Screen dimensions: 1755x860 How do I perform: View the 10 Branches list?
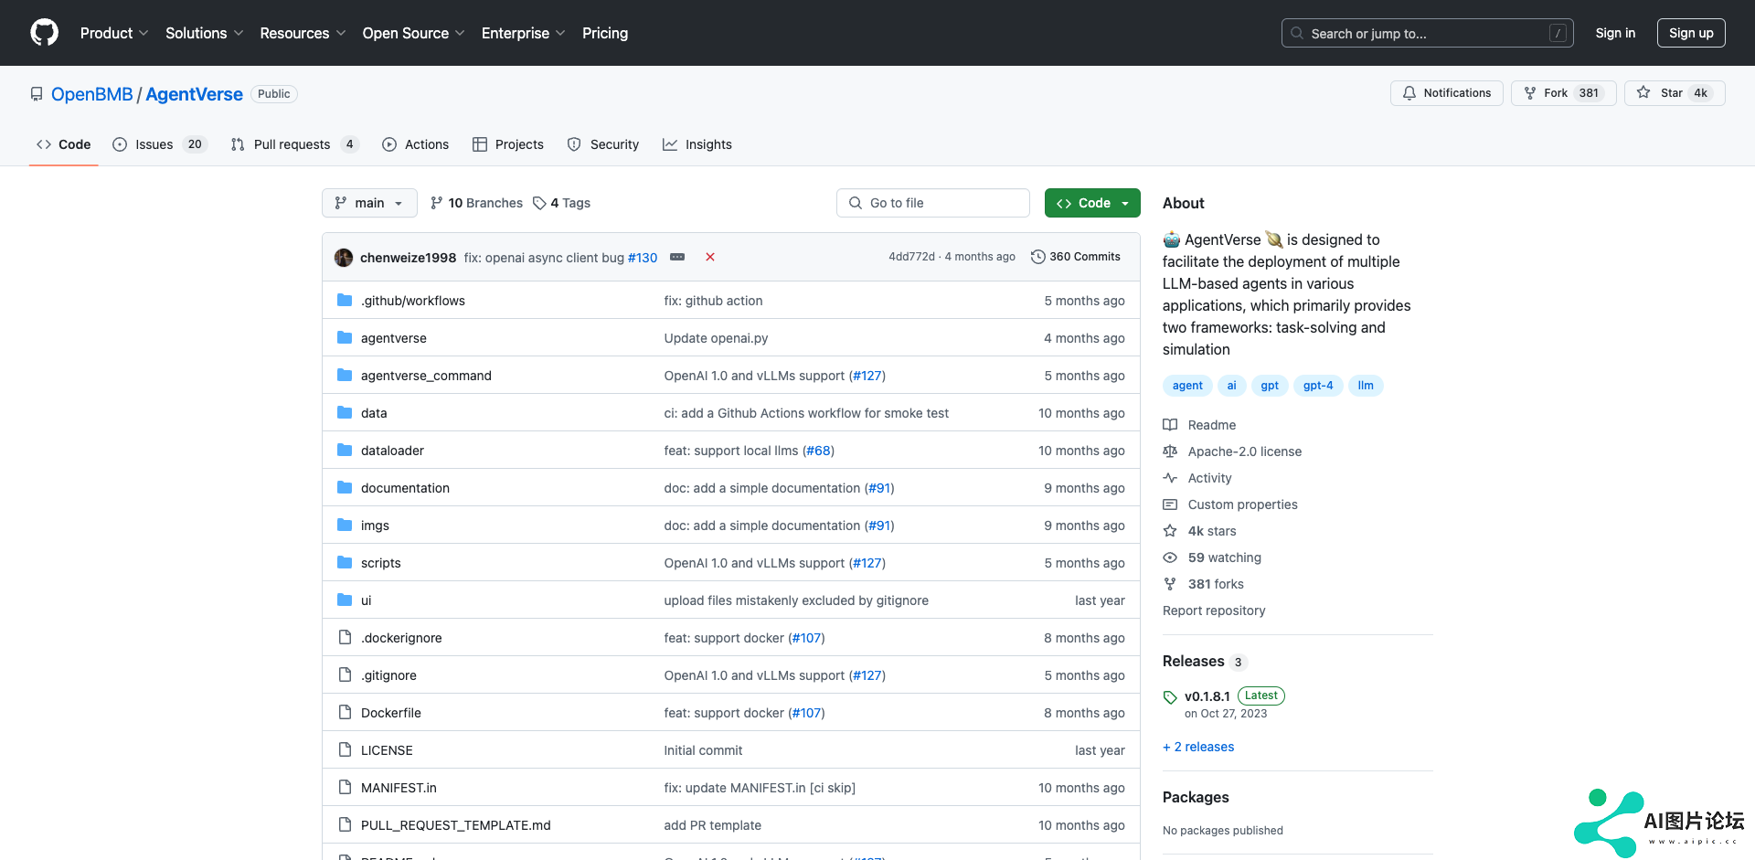click(x=476, y=203)
